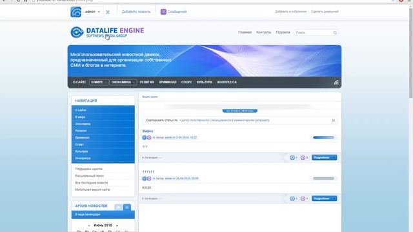Open the admin user dropdown
Screen dimensions: 413x232
[x=92, y=12]
